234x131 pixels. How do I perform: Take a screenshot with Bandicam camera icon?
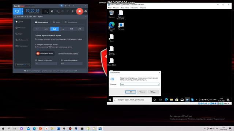[x=86, y=11]
